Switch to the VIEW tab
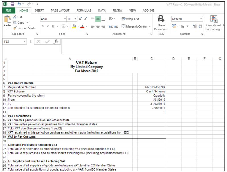The height and width of the screenshot is (172, 227). (132, 11)
